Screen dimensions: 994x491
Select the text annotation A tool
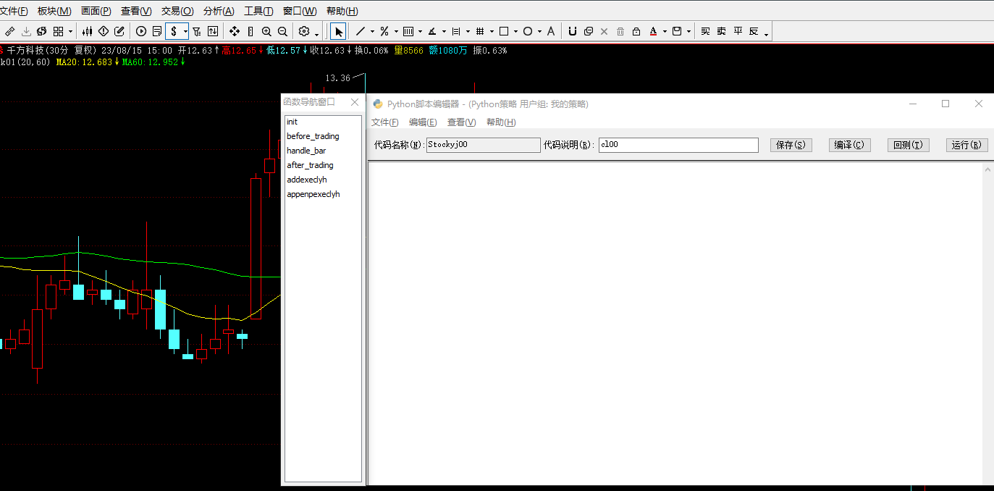tap(551, 31)
